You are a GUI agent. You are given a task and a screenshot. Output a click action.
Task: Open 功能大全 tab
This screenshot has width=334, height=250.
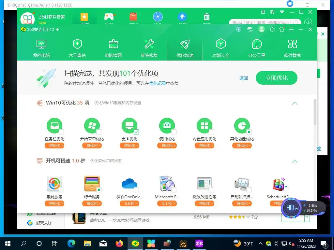click(221, 49)
